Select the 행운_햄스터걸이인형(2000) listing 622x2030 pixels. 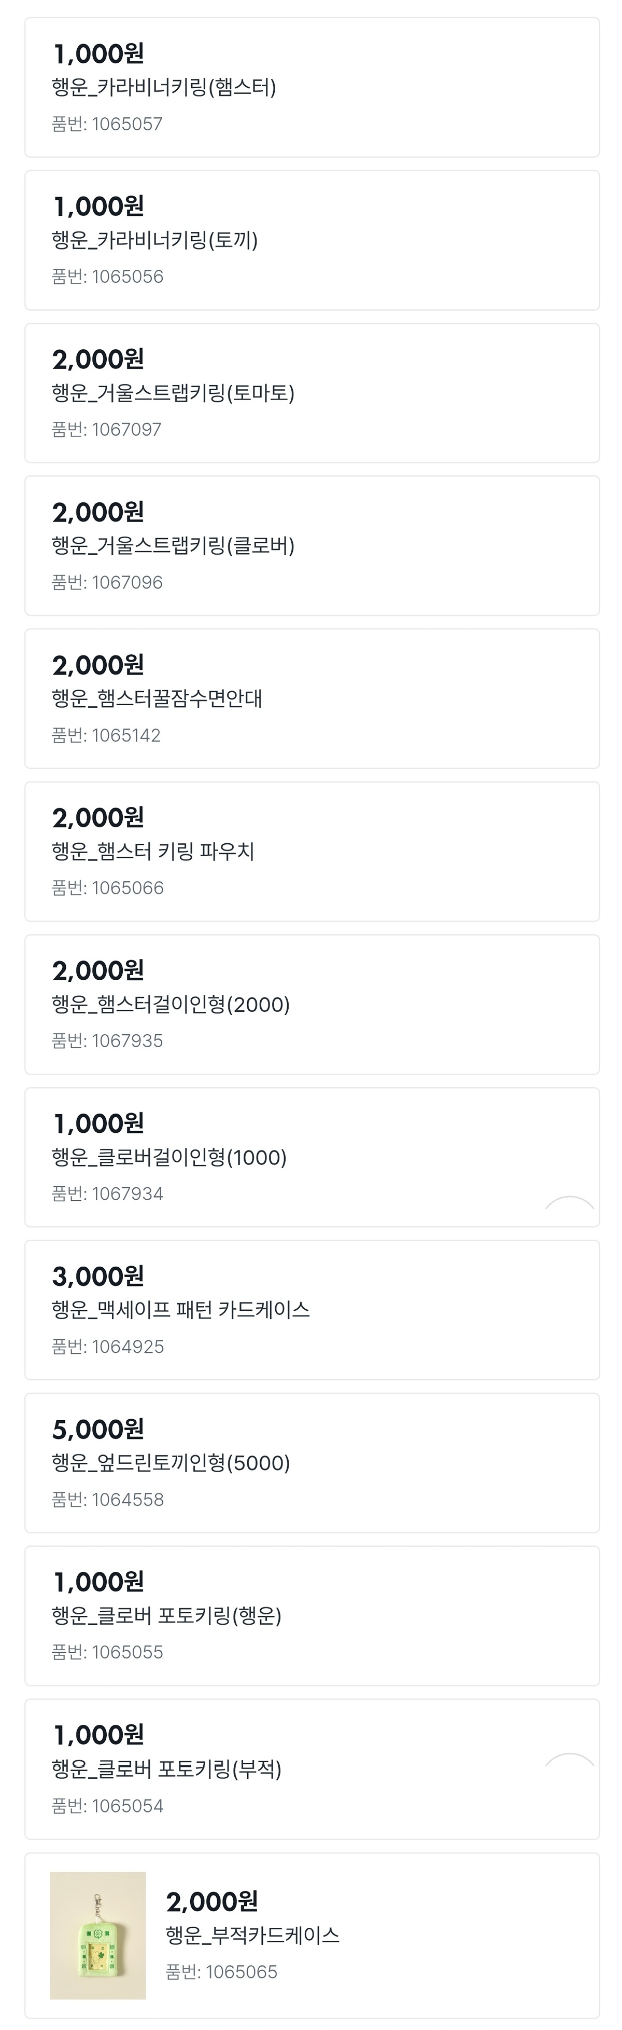pos(171,1005)
